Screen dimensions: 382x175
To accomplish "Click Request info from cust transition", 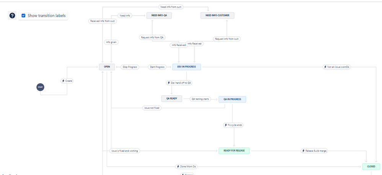I will pos(227,39).
